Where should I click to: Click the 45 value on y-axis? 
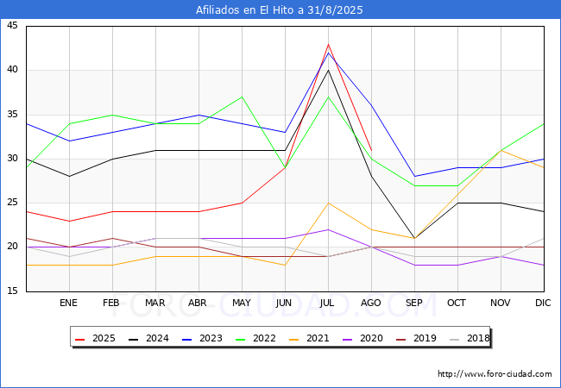12,26
